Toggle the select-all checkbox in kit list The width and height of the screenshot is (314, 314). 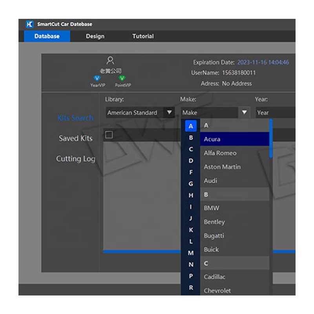click(x=109, y=135)
